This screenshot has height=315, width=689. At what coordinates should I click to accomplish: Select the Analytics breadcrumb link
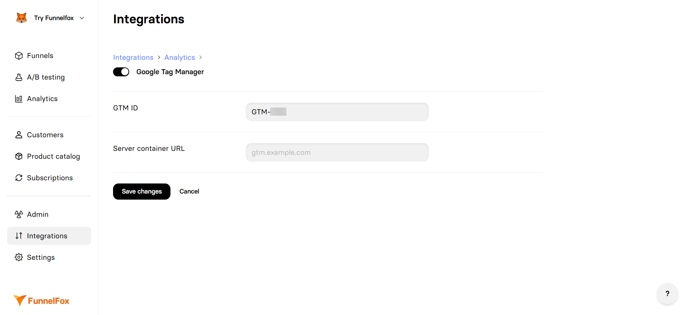click(x=179, y=57)
